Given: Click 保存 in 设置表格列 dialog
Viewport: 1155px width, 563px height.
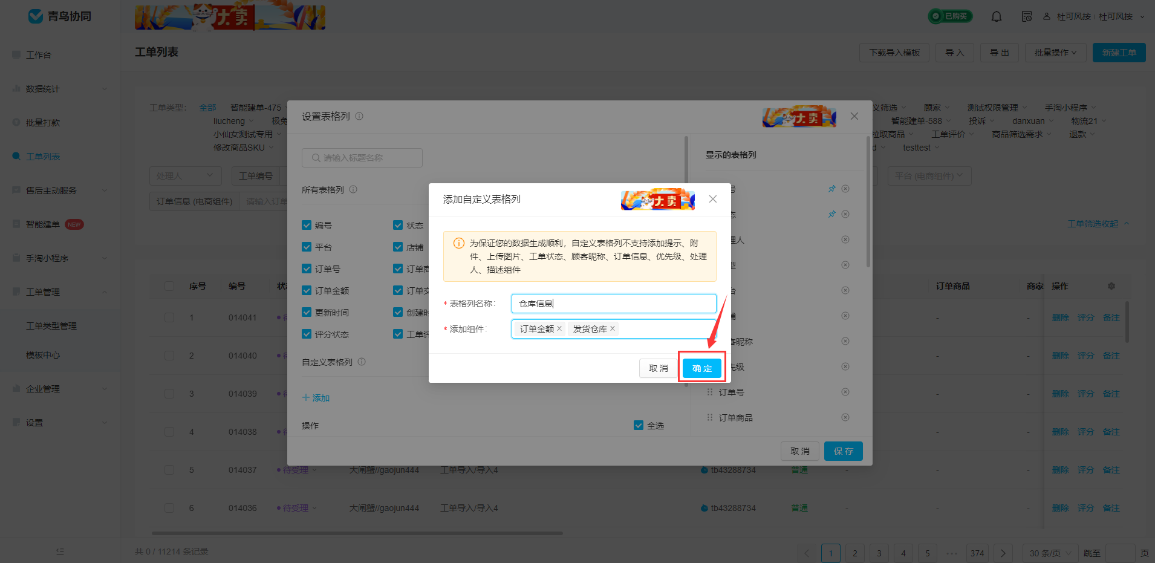Looking at the screenshot, I should click(x=844, y=451).
